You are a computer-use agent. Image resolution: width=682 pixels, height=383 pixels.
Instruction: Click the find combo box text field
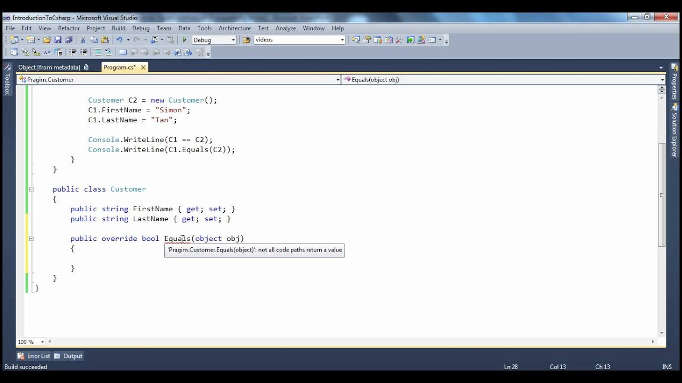pos(296,40)
